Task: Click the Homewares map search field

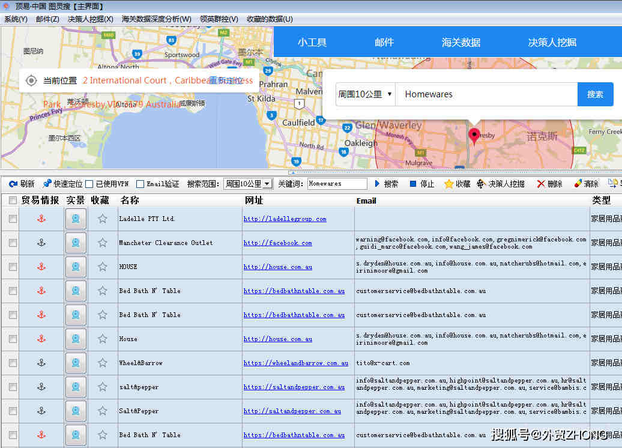Action: pyautogui.click(x=486, y=94)
